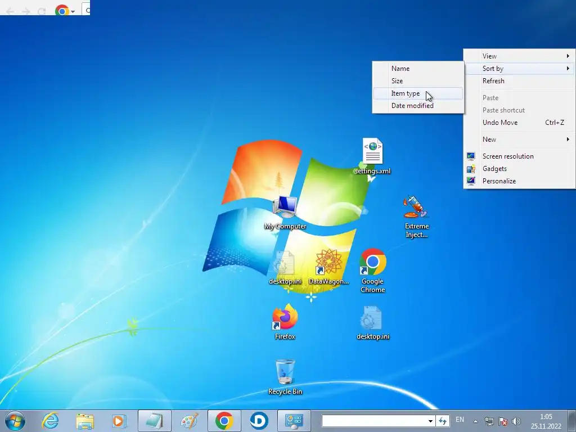The width and height of the screenshot is (576, 432).
Task: Switch to Chrome taskbar button
Action: (x=224, y=421)
